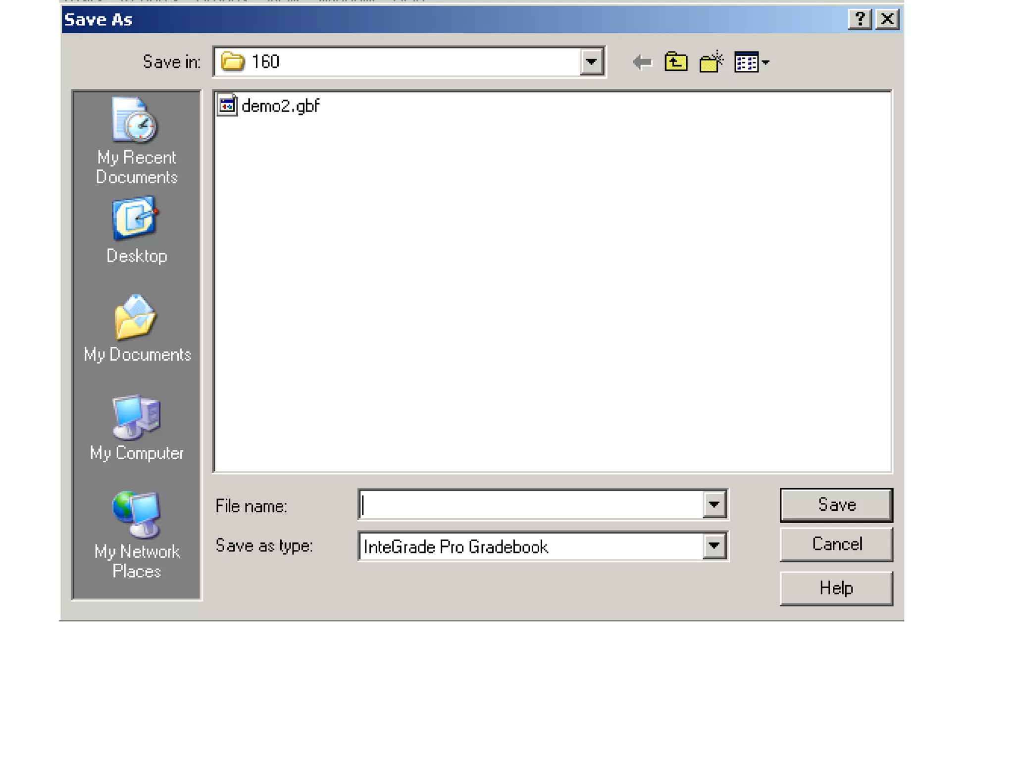Screen dimensions: 1014x761
Task: Expand the Save in folder dropdown
Action: [x=591, y=62]
